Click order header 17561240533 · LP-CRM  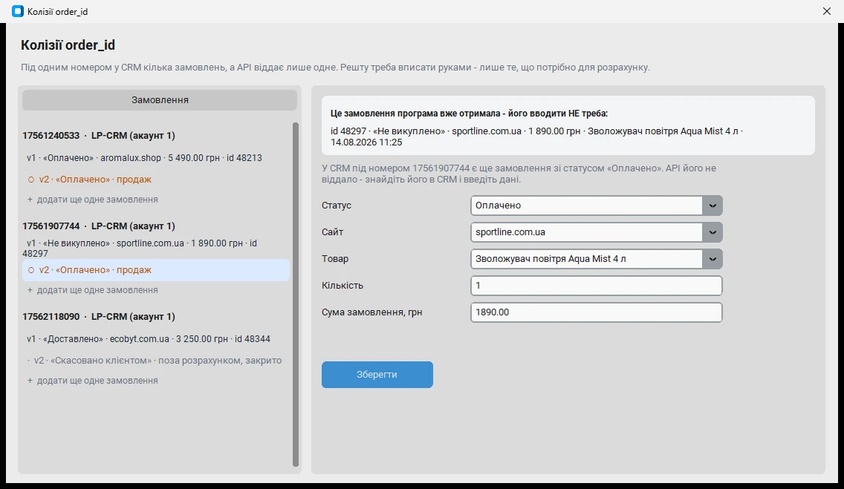click(99, 135)
